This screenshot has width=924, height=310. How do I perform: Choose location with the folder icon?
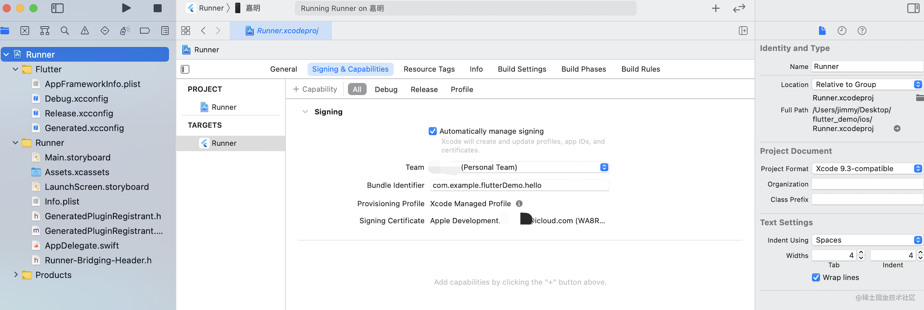(x=920, y=97)
